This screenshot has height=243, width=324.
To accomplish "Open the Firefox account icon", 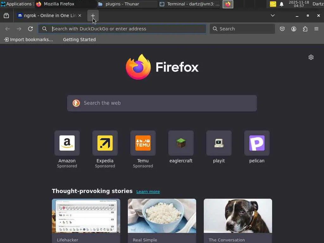I will [294, 29].
